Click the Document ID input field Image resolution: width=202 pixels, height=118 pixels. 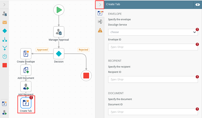153,112
